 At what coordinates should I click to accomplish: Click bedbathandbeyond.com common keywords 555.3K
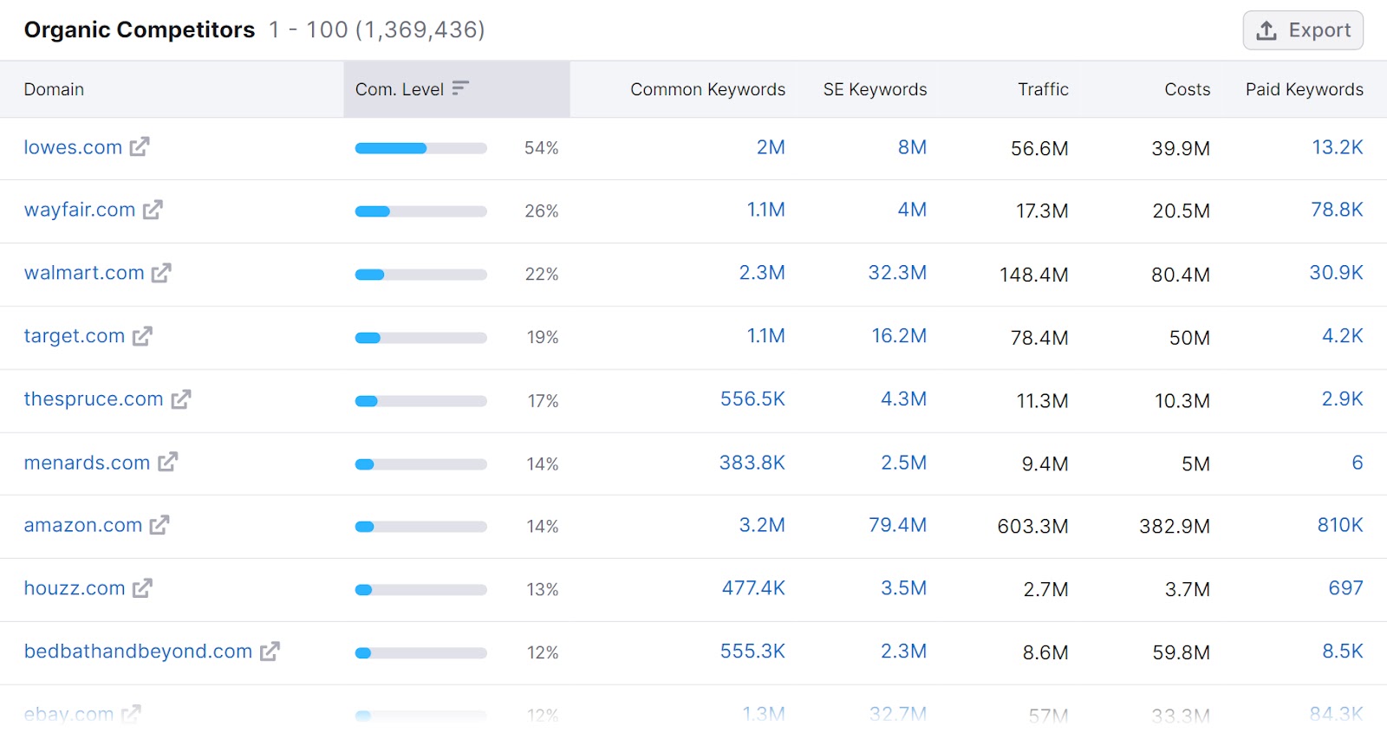(752, 651)
